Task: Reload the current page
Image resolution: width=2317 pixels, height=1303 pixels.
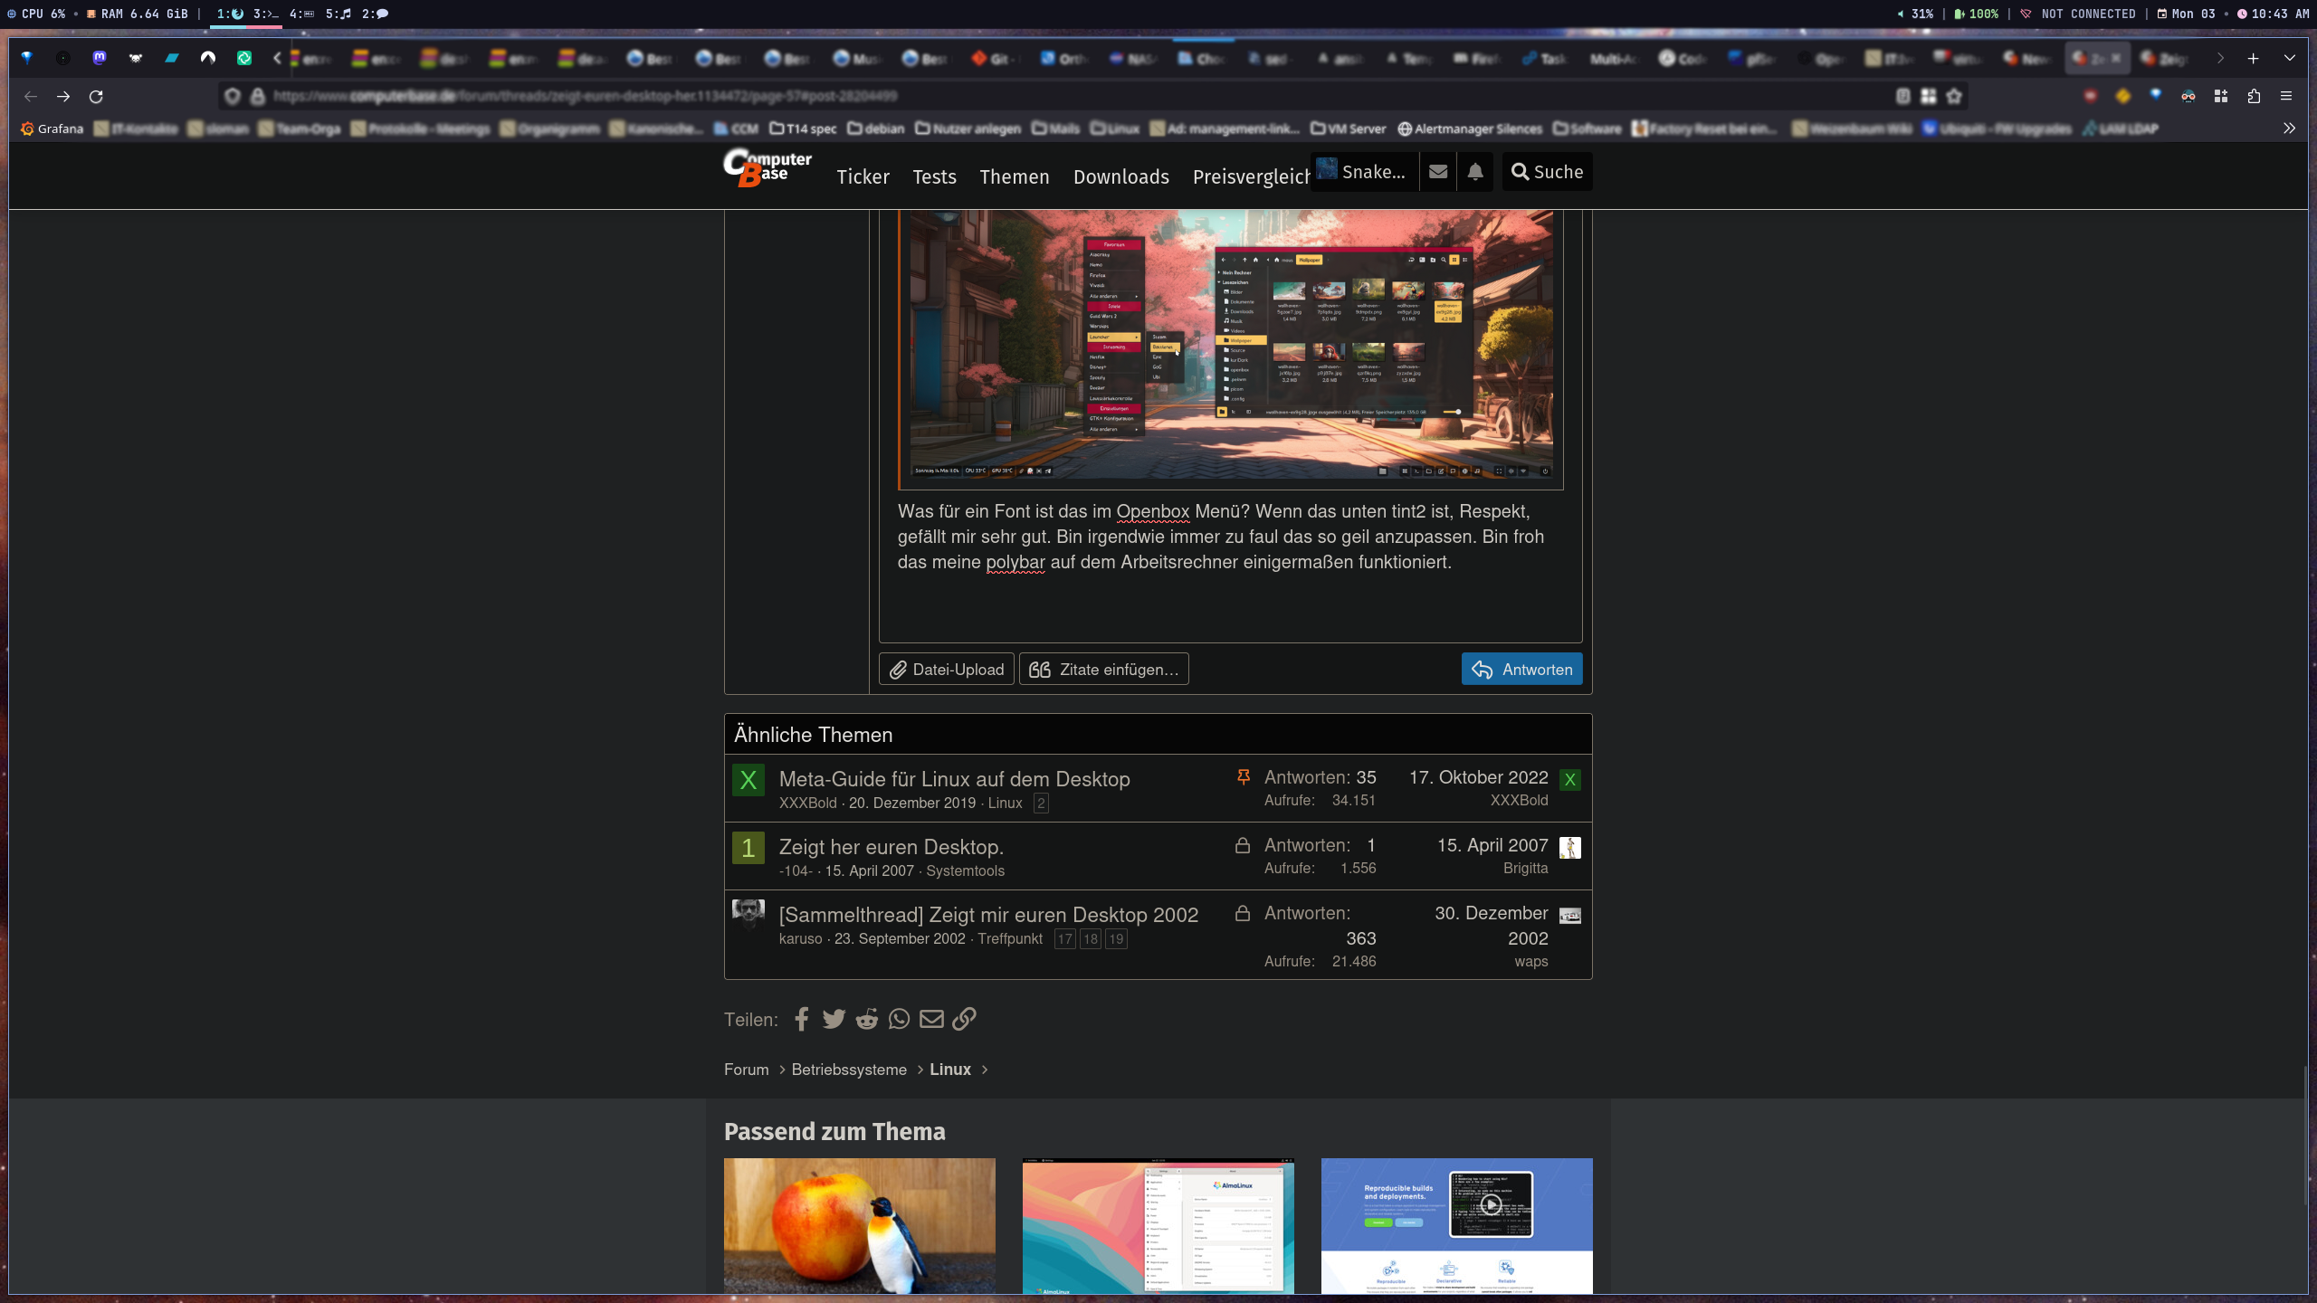Action: click(96, 96)
